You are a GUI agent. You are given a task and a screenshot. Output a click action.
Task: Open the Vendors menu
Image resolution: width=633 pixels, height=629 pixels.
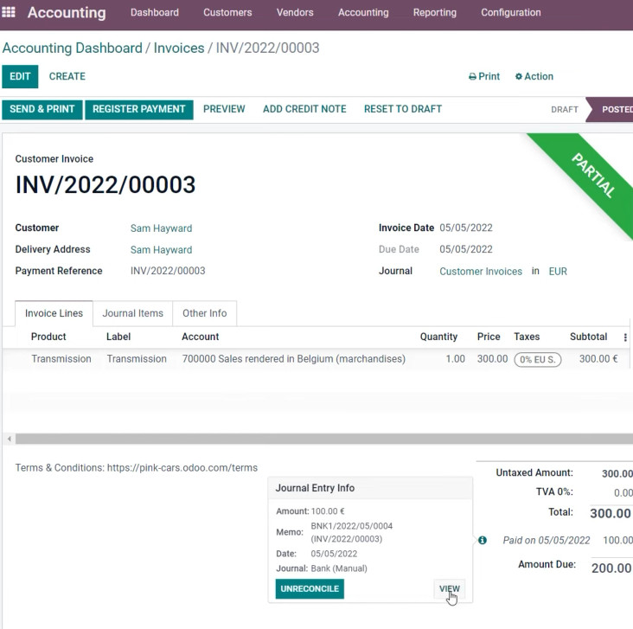click(x=295, y=12)
